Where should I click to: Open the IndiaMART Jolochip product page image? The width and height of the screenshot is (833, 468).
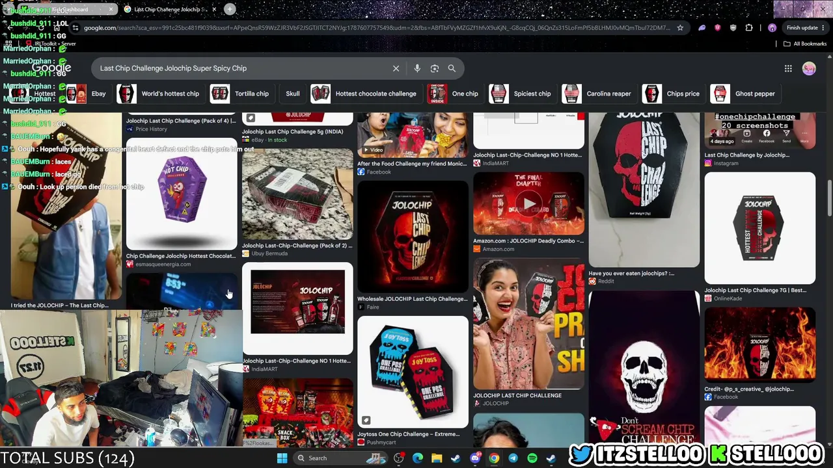click(x=297, y=308)
